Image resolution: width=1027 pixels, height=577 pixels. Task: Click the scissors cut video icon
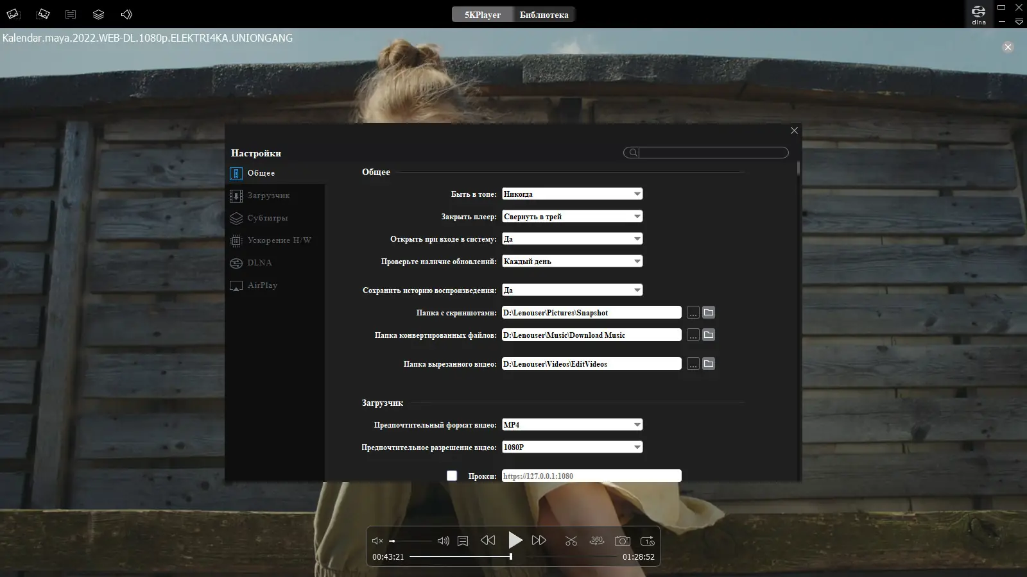(x=571, y=540)
